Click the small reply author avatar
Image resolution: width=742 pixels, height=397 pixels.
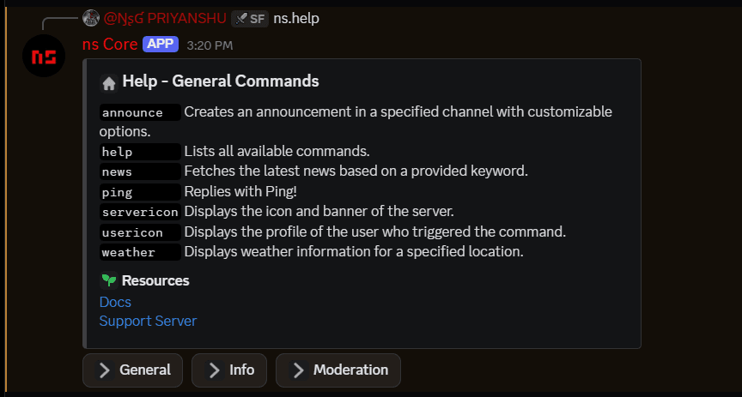[x=91, y=18]
